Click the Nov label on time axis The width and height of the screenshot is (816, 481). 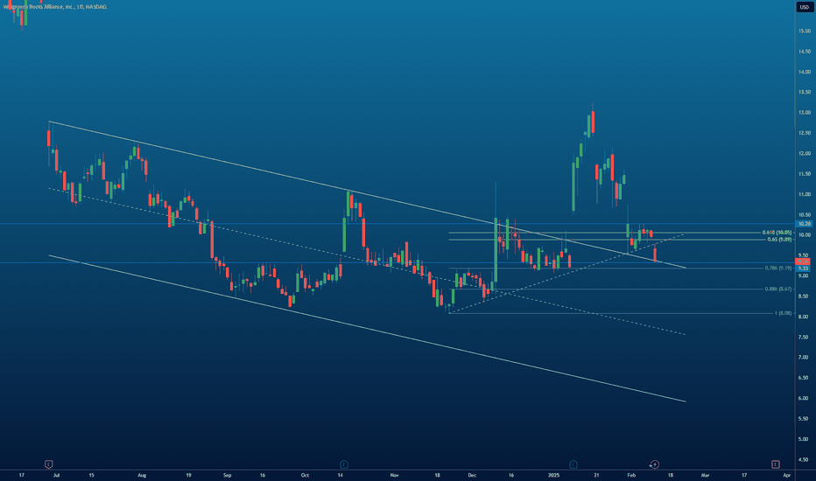tap(394, 475)
